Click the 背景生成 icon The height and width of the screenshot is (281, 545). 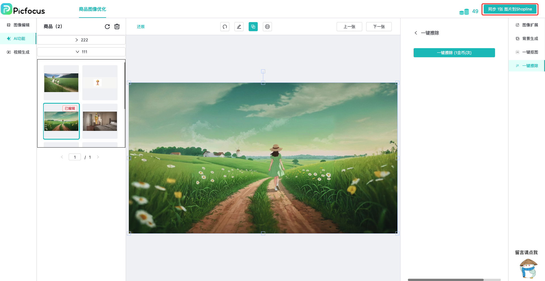(517, 39)
